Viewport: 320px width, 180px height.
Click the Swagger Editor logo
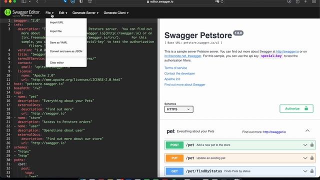coord(22,12)
